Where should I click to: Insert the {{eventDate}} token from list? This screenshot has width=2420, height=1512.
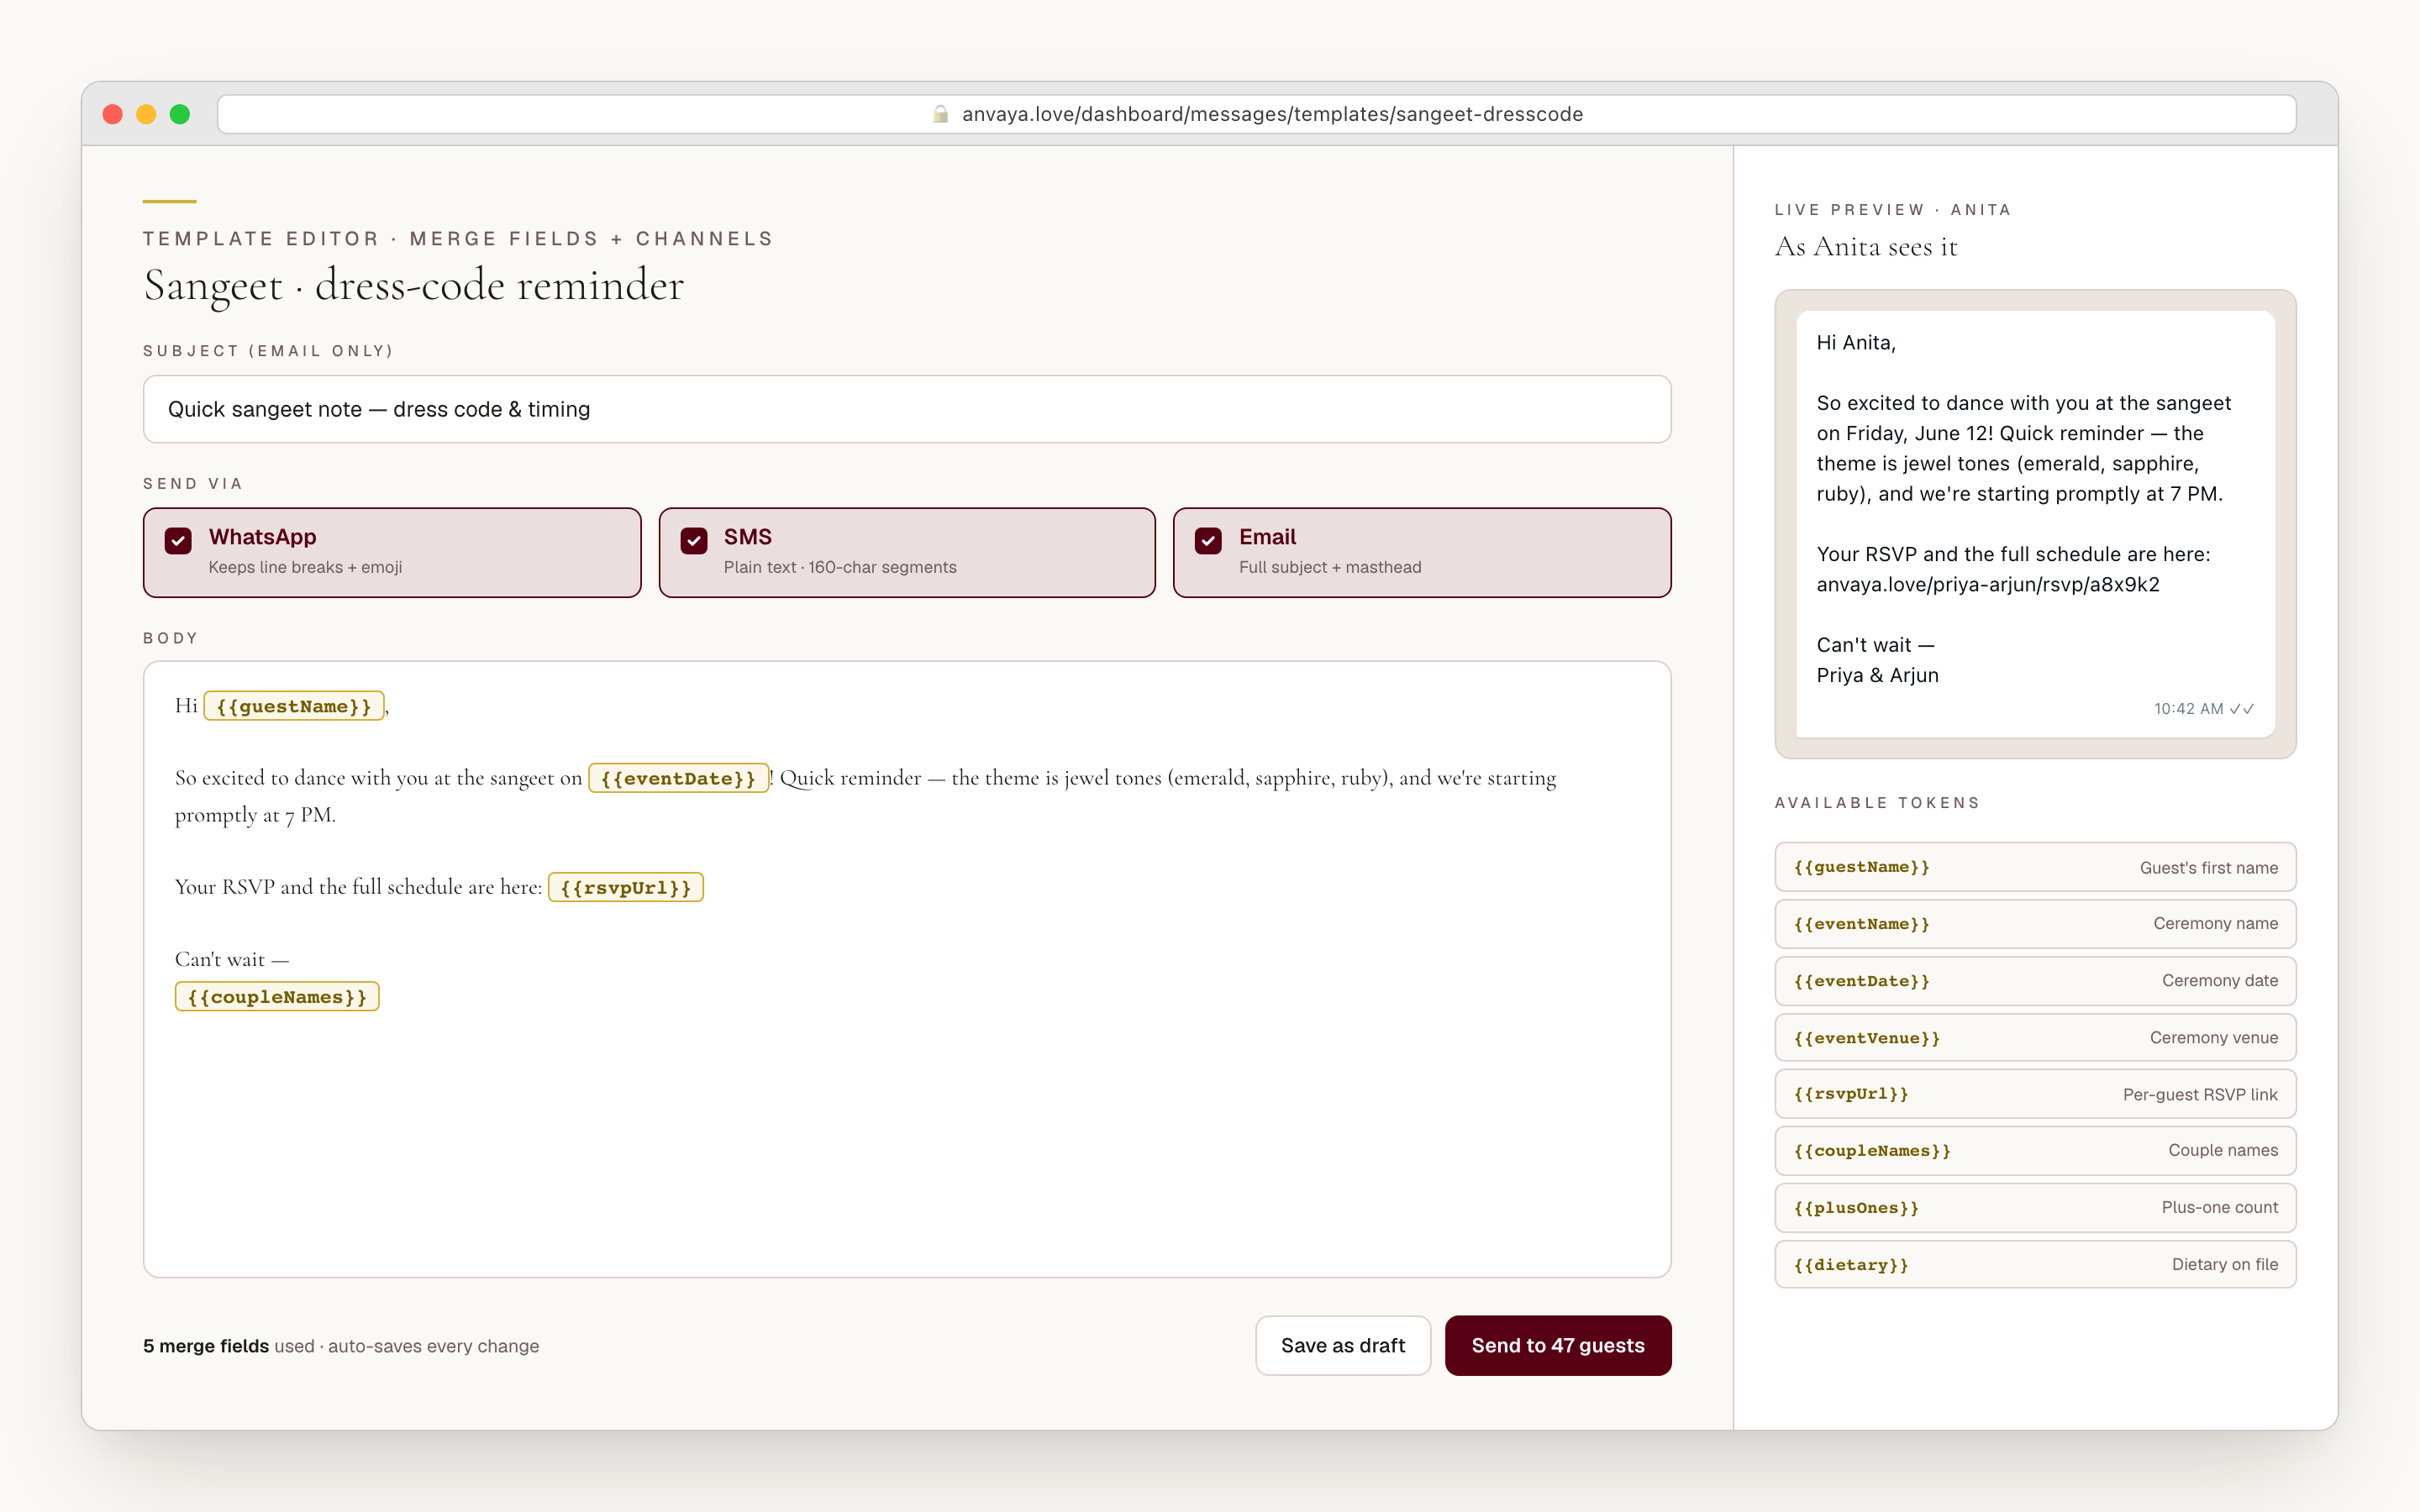[2035, 981]
